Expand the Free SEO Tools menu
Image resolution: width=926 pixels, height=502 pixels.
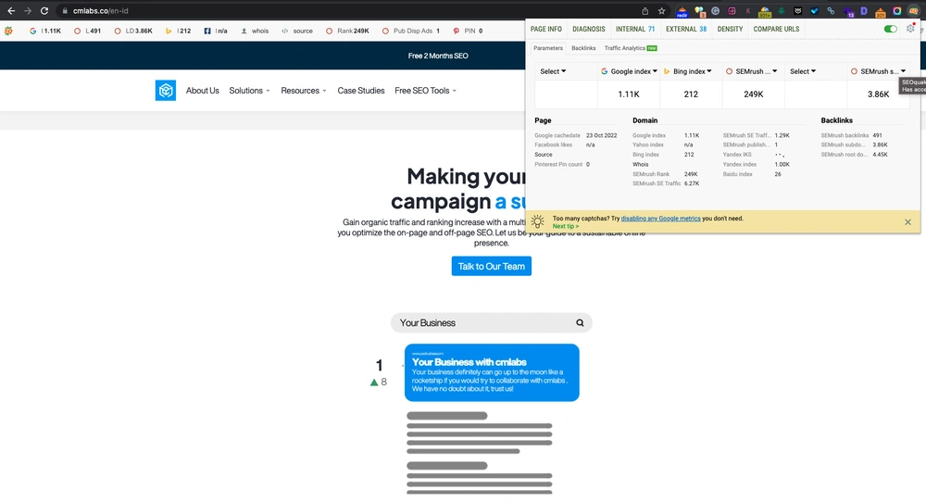pos(425,91)
